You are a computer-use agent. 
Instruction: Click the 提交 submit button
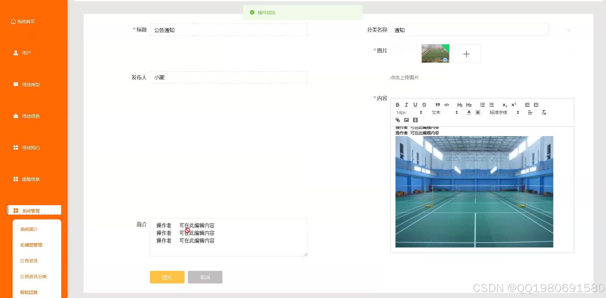click(x=167, y=277)
